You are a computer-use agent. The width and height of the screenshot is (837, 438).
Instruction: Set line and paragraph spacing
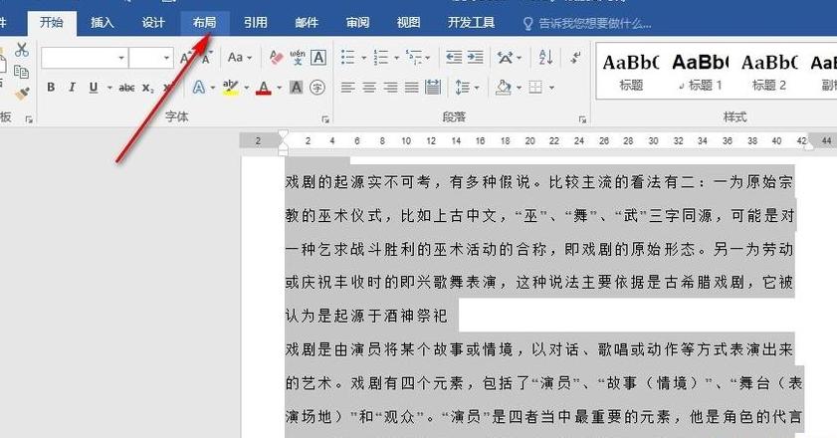[x=462, y=87]
